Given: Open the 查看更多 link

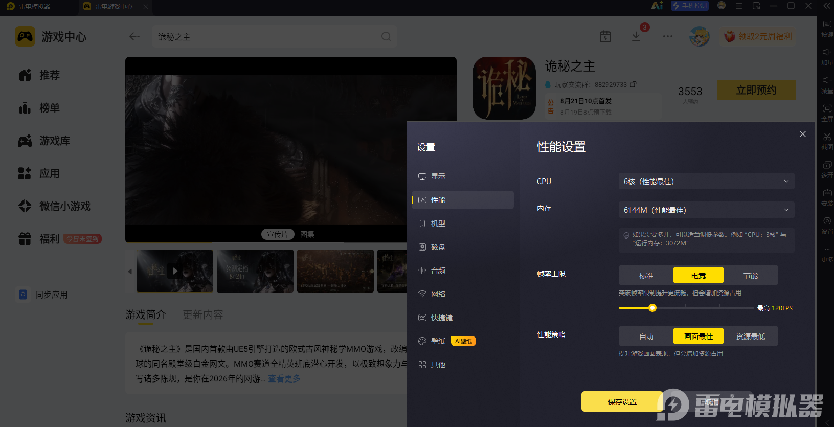Looking at the screenshot, I should click(x=284, y=378).
